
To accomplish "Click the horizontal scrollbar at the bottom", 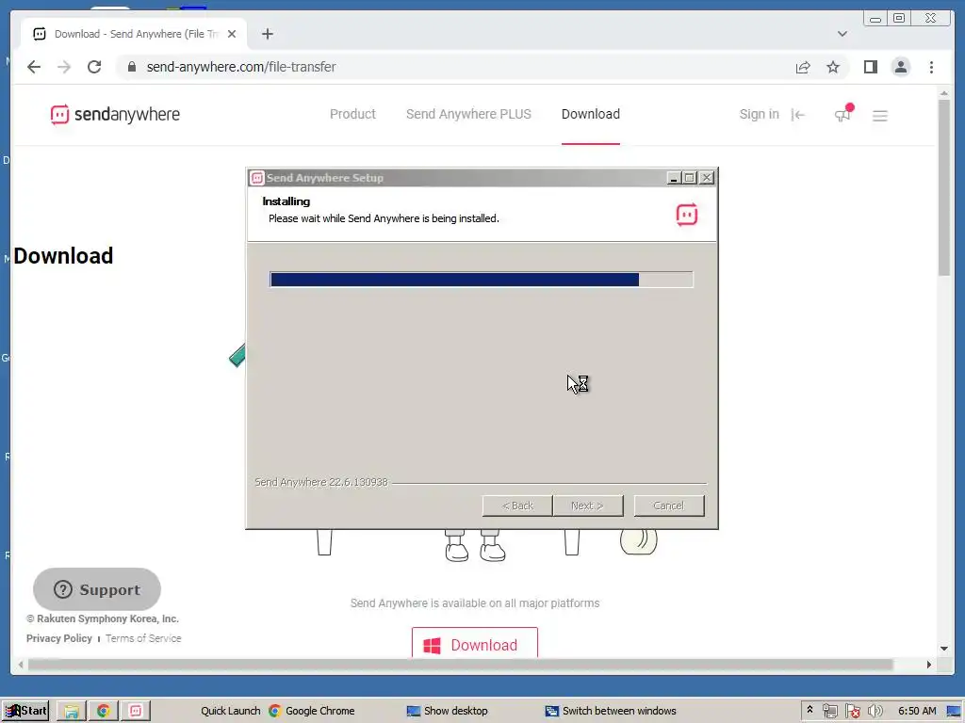I will pyautogui.click(x=460, y=665).
